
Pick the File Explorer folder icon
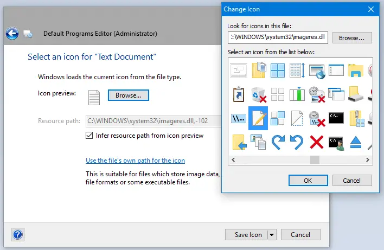click(x=356, y=70)
